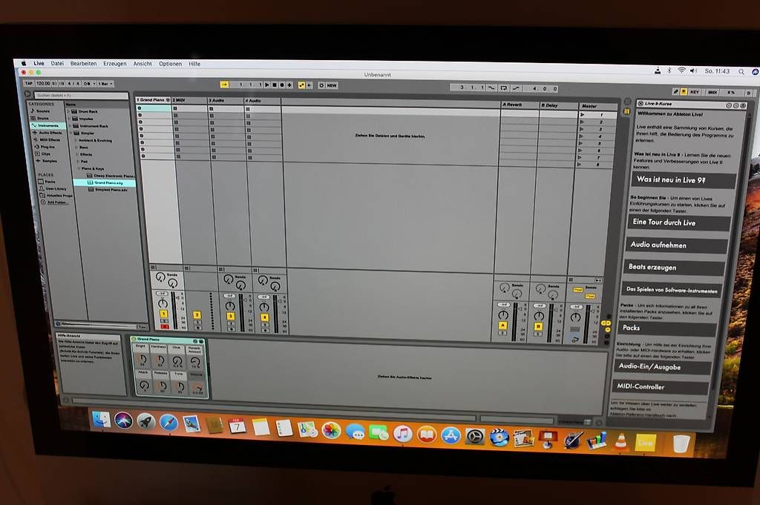Click the Bright knob on Grand Piano
760x505 pixels.
(x=142, y=359)
